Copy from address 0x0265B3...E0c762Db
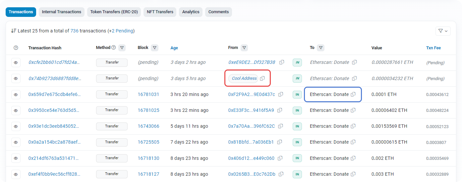This screenshot has width=462, height=182. pyautogui.click(x=281, y=174)
